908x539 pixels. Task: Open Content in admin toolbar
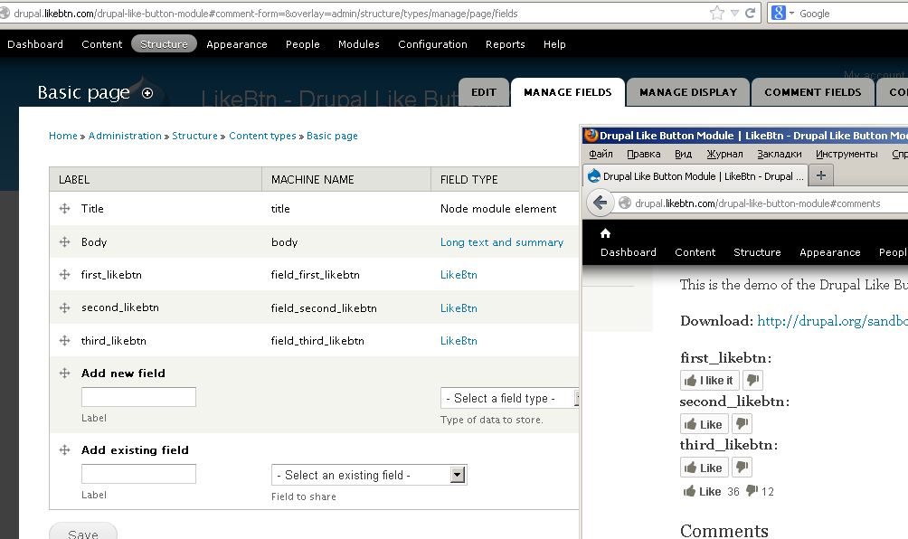coord(102,44)
